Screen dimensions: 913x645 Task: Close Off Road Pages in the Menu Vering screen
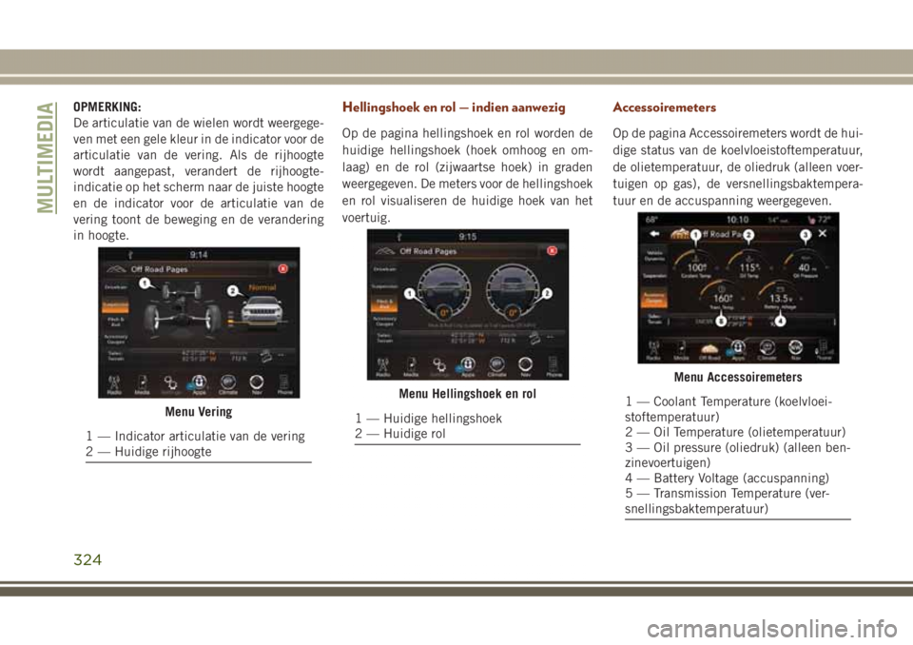[x=283, y=268]
